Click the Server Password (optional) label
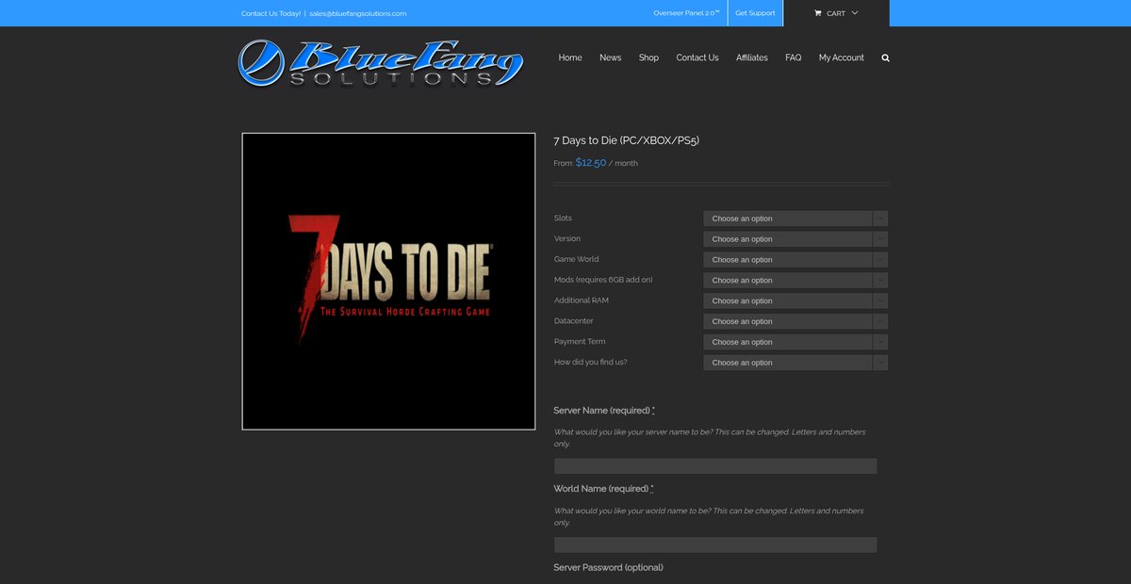The image size is (1131, 584). click(x=608, y=567)
